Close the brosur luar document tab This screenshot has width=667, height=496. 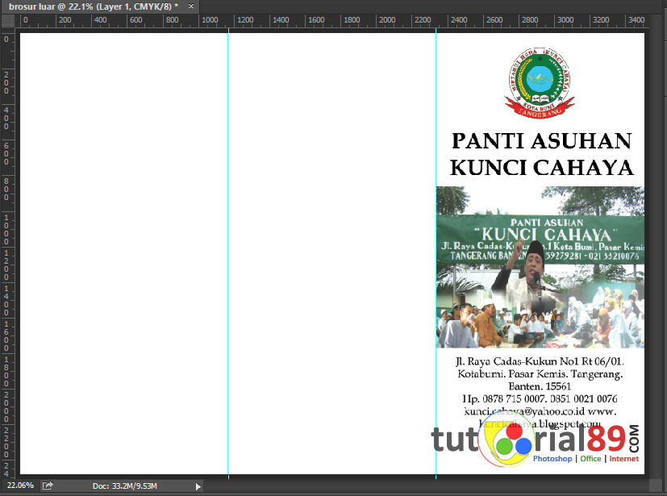(x=190, y=6)
